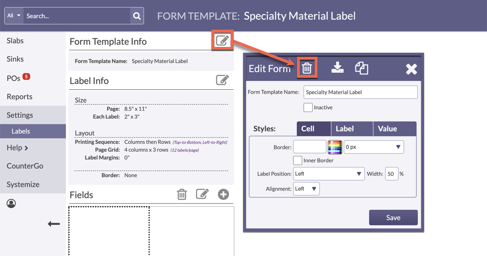
Task: Open the Label Position dropdown
Action: coord(328,174)
